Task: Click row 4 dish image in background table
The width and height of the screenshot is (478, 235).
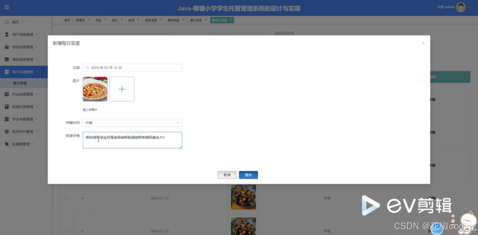Action: click(243, 197)
